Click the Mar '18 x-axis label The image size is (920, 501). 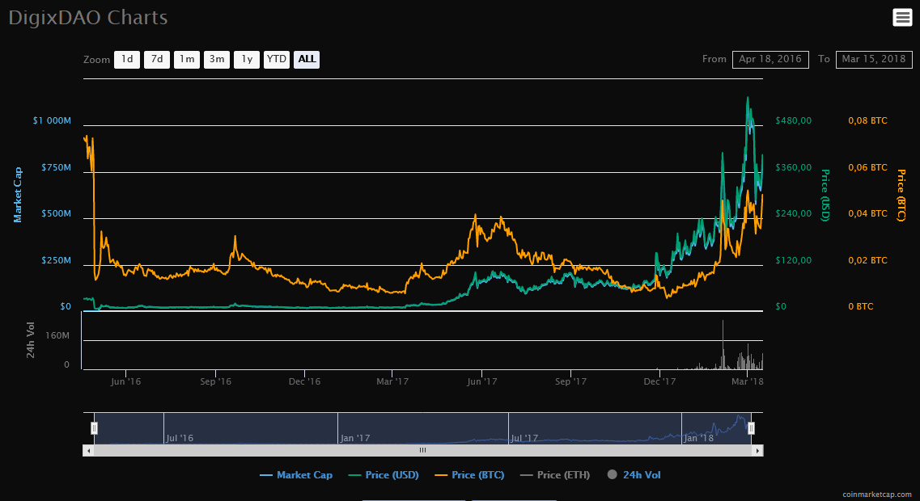(x=747, y=381)
